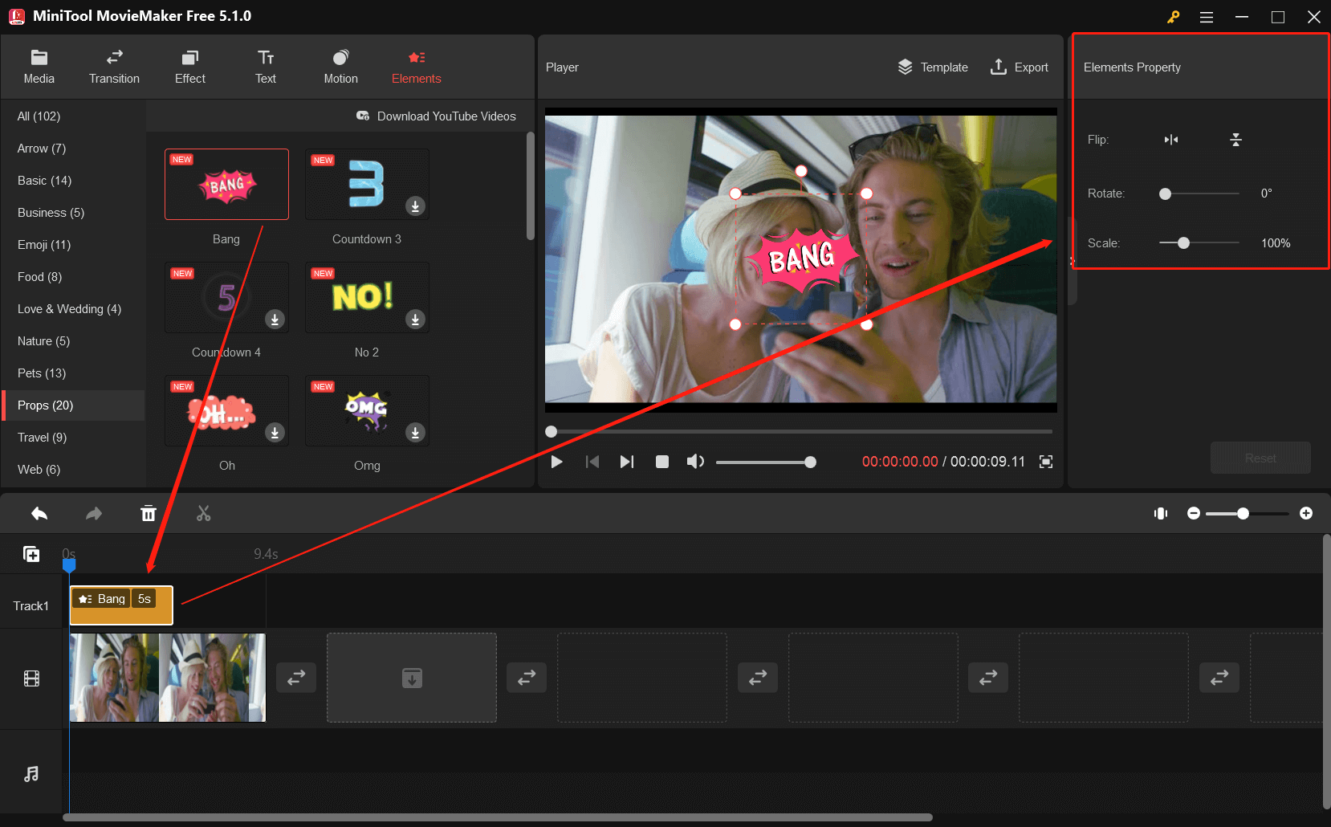Select the Arrow (7) category
This screenshot has height=827, width=1331.
click(x=73, y=149)
